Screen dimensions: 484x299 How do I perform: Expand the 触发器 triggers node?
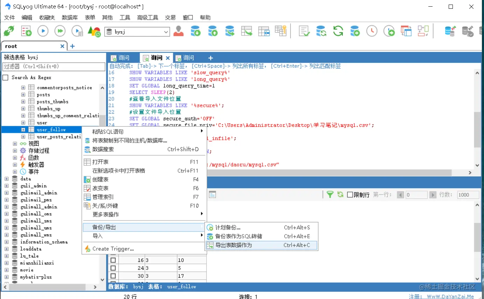coord(15,165)
